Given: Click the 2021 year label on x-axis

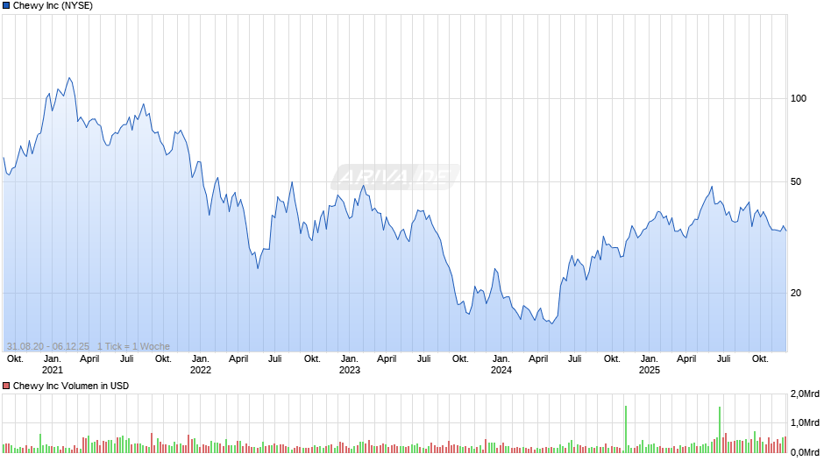Looking at the screenshot, I should [52, 370].
